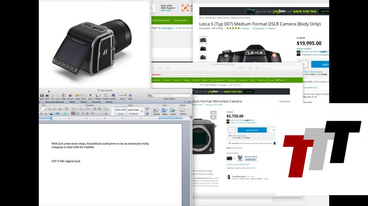
Task: Open the Toolbox icon in Word
Action: [106, 96]
